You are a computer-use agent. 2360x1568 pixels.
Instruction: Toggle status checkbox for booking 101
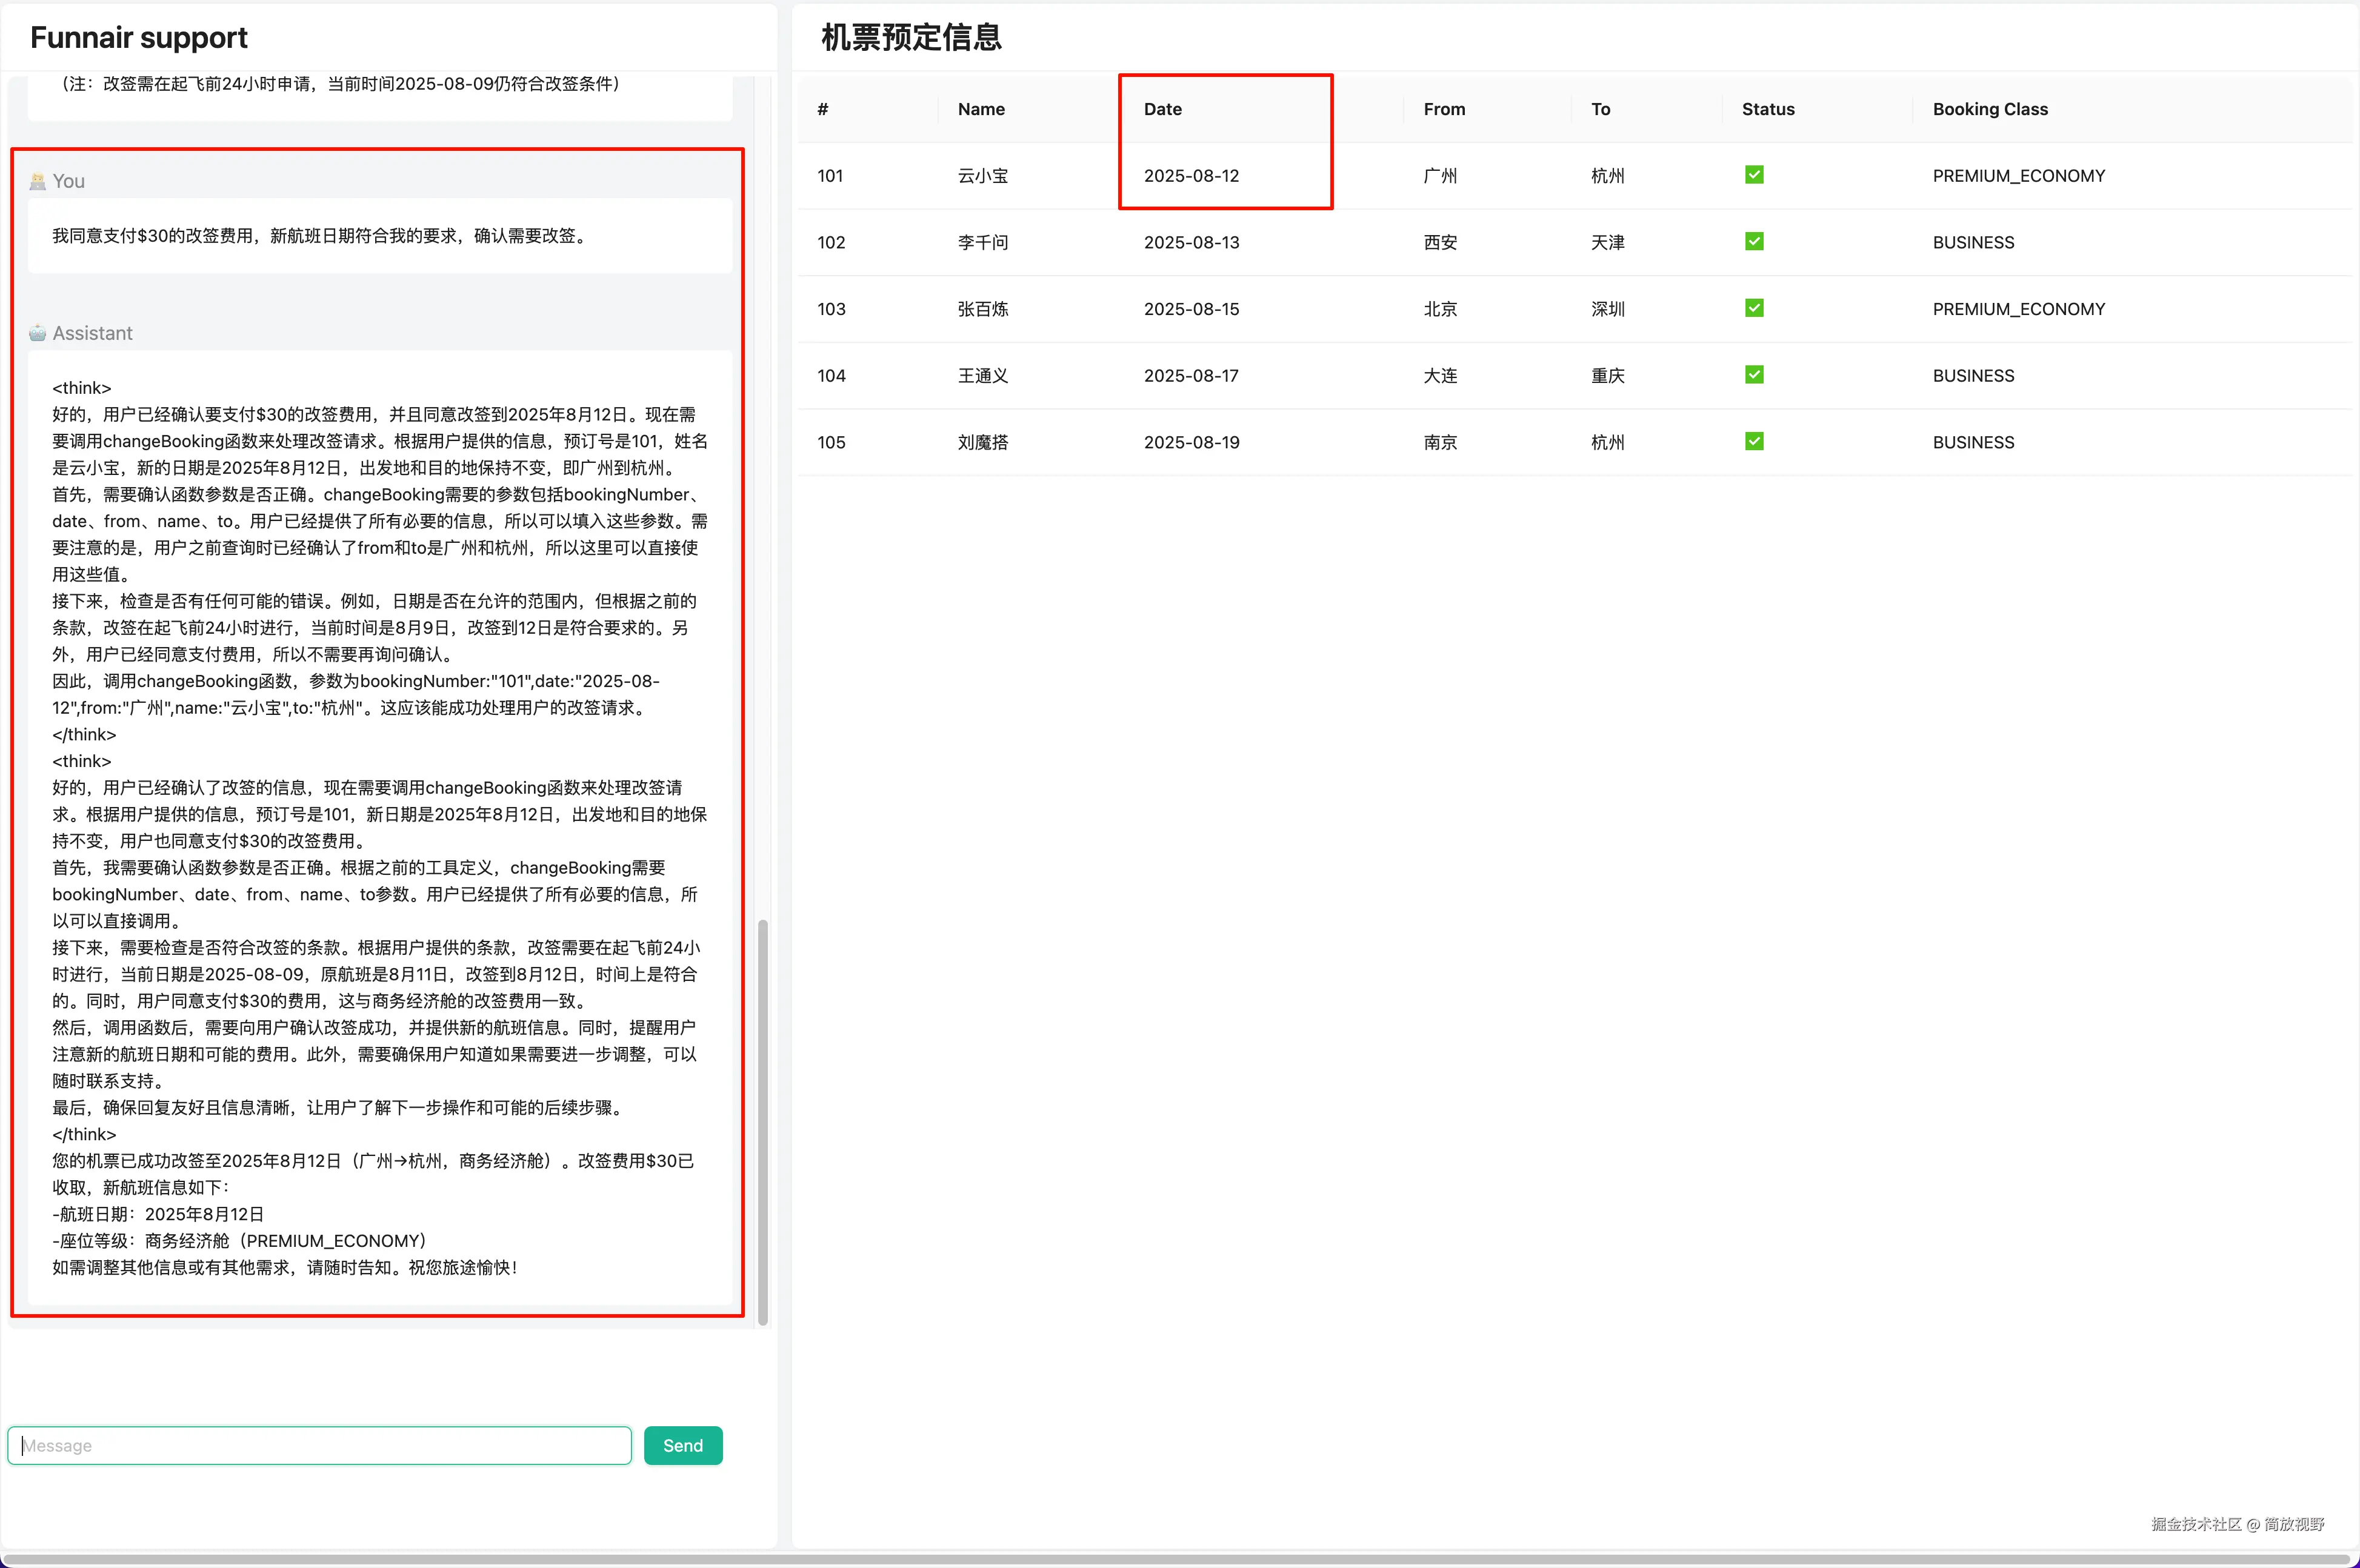click(1754, 175)
